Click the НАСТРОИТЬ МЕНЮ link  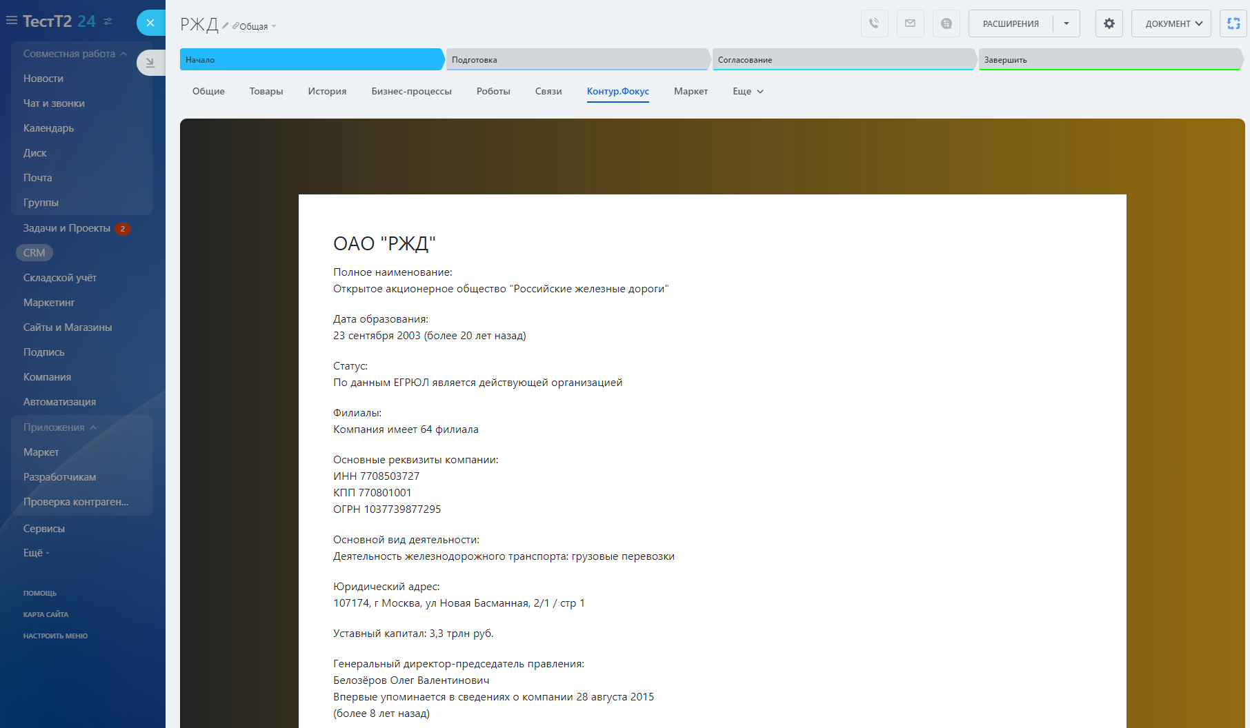[x=56, y=636]
